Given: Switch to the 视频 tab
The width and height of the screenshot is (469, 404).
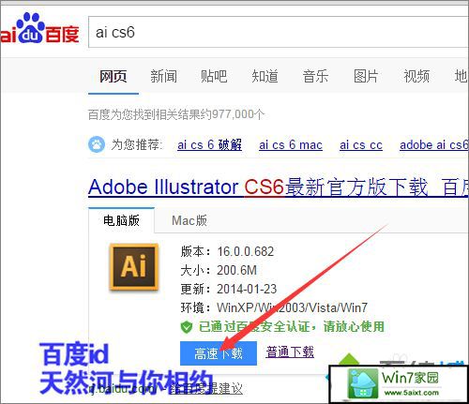Looking at the screenshot, I should [416, 76].
